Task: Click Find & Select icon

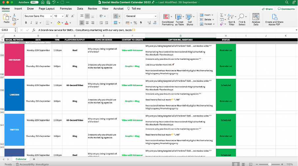Action: click(242, 19)
